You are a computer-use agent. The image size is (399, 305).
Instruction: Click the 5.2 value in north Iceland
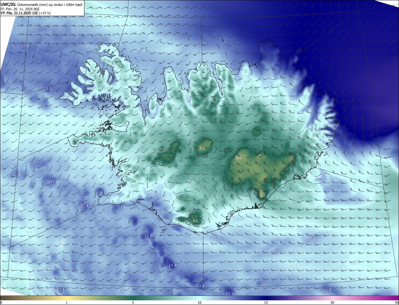(x=214, y=101)
